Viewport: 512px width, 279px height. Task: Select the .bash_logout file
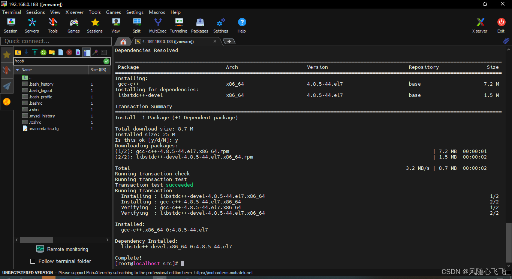[40, 91]
